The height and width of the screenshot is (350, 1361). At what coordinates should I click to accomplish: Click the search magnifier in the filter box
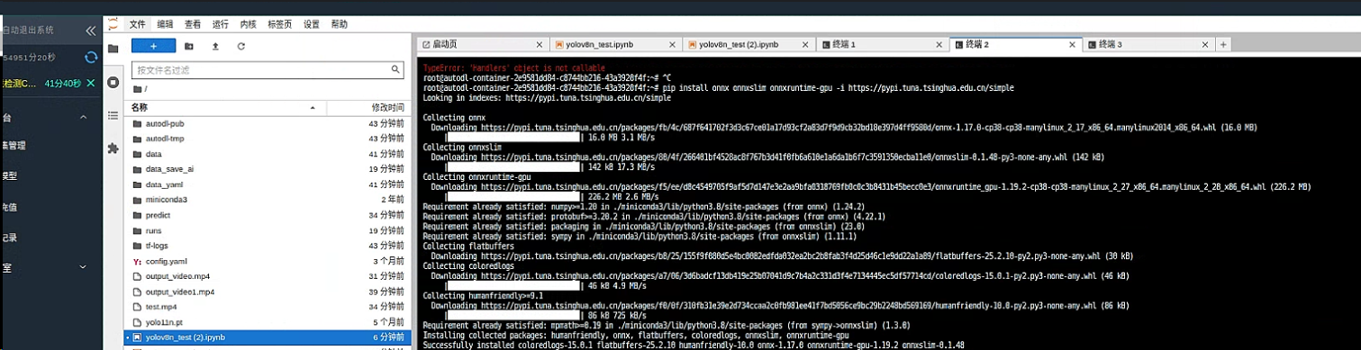coord(395,69)
